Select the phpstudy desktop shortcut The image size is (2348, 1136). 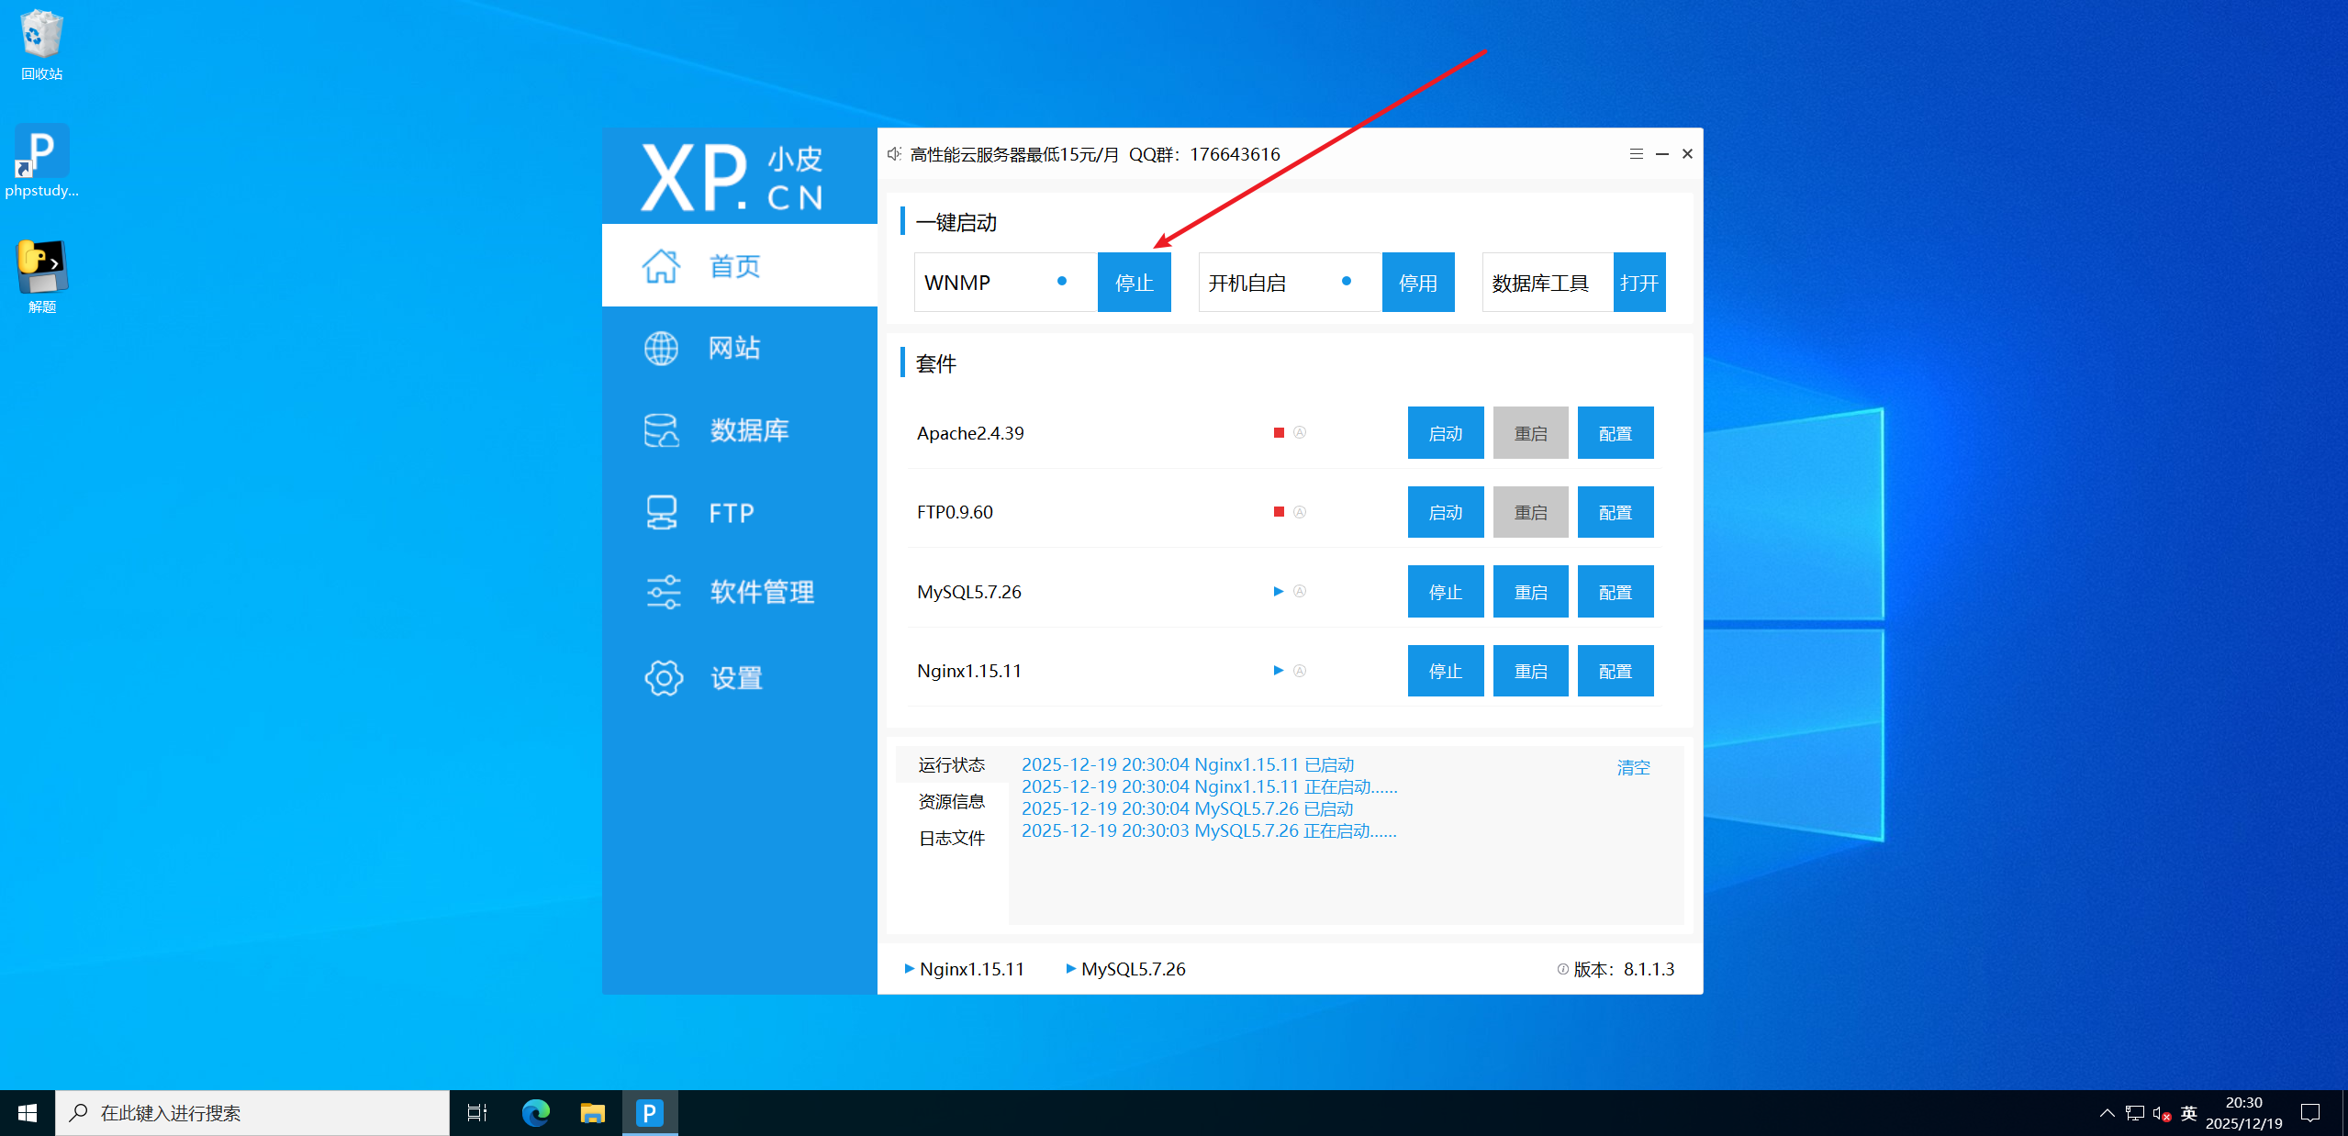[41, 161]
